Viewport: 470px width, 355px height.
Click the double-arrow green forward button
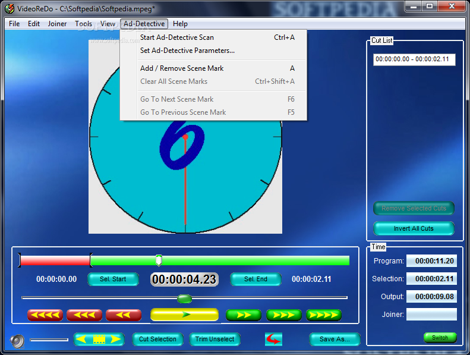point(244,315)
